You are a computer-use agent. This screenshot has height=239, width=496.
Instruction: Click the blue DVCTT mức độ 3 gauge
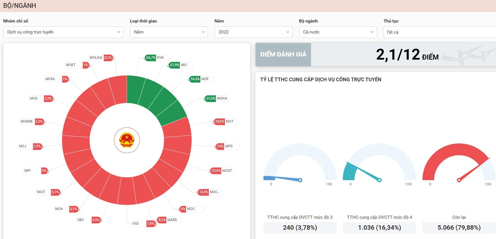tap(300, 163)
